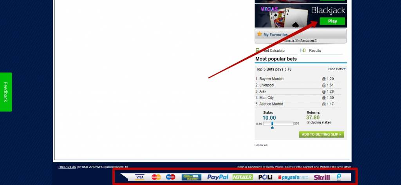Click the Top 5 Bets pays 3.78 text

coord(274,69)
